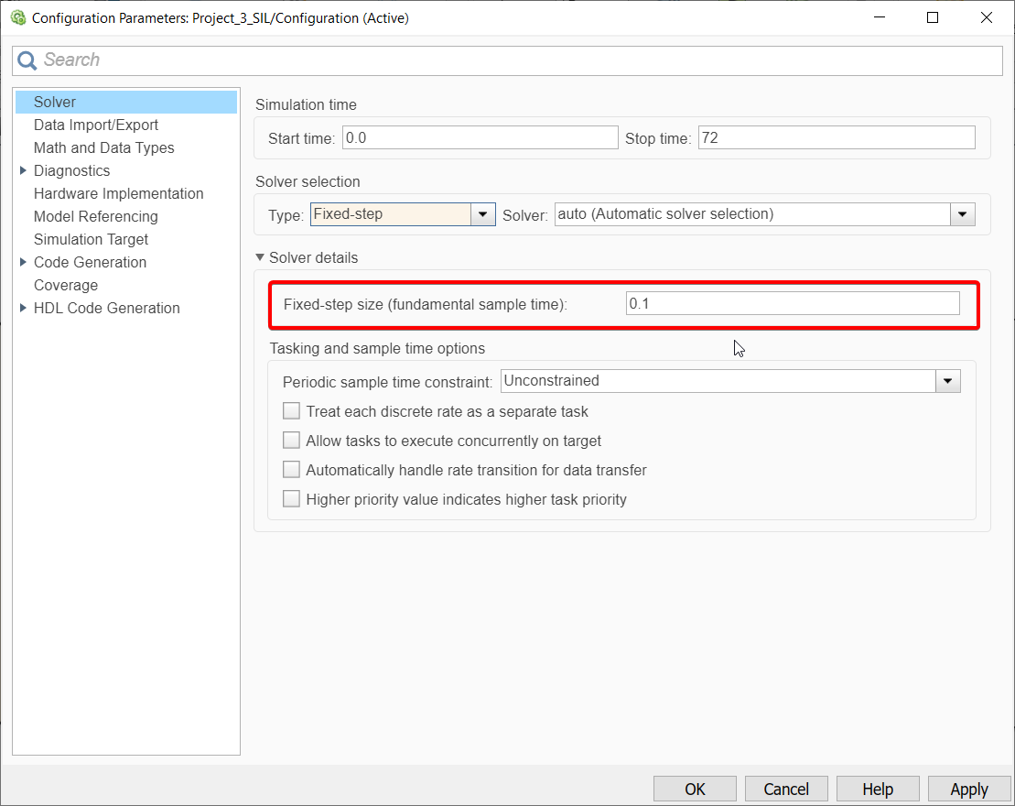Expand the Diagnostics tree node
Screen dimensions: 1015x806
click(23, 170)
